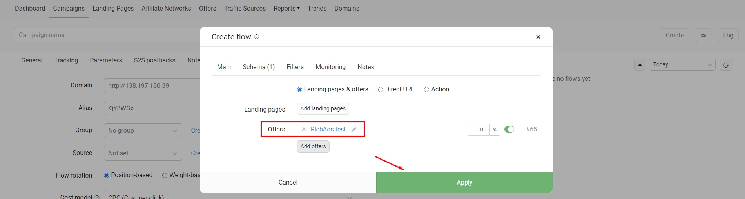
Task: Click the refresh icon beside Today
Action: (x=726, y=65)
